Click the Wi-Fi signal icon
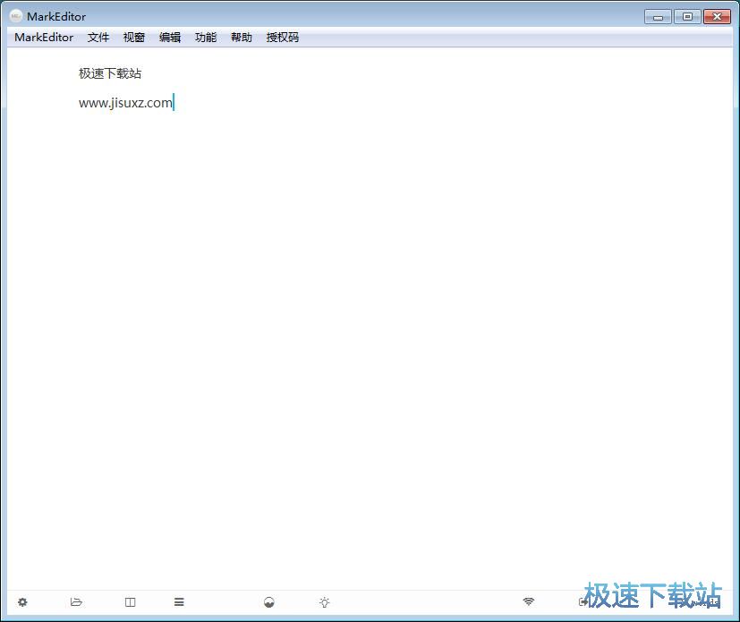740x622 pixels. coord(529,601)
